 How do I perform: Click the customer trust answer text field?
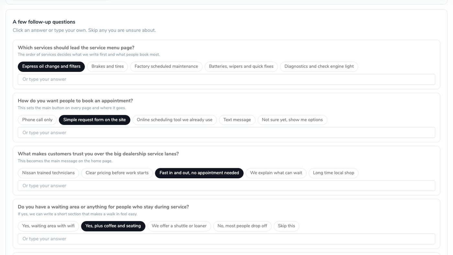226,186
